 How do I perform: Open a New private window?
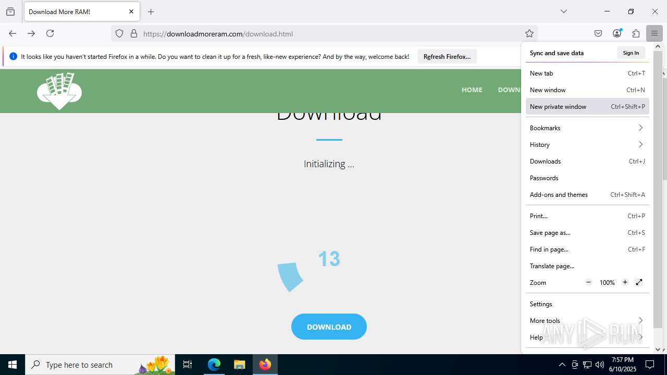pos(587,107)
